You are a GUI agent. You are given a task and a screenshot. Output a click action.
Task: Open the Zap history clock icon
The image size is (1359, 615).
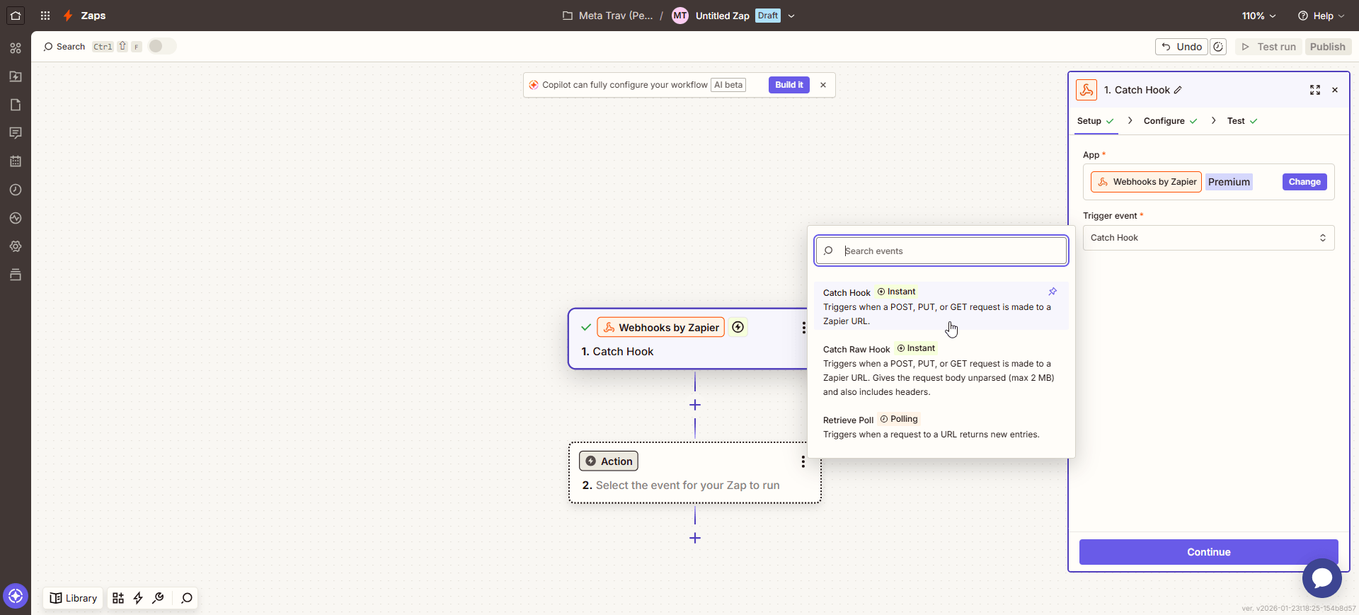pos(16,190)
